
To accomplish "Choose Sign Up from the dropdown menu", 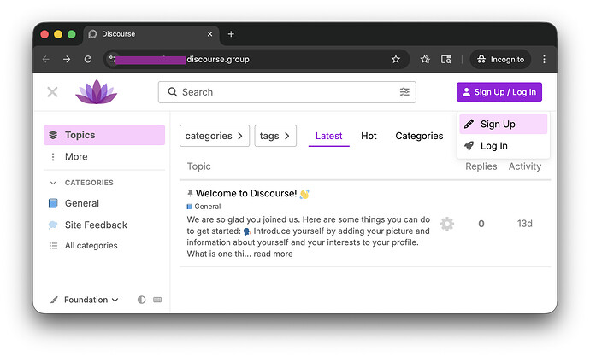I will [x=503, y=124].
